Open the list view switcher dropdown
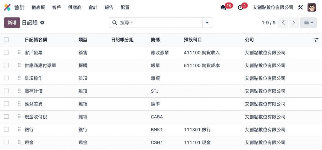Image resolution: width=322 pixels, height=150 pixels. coord(308,23)
